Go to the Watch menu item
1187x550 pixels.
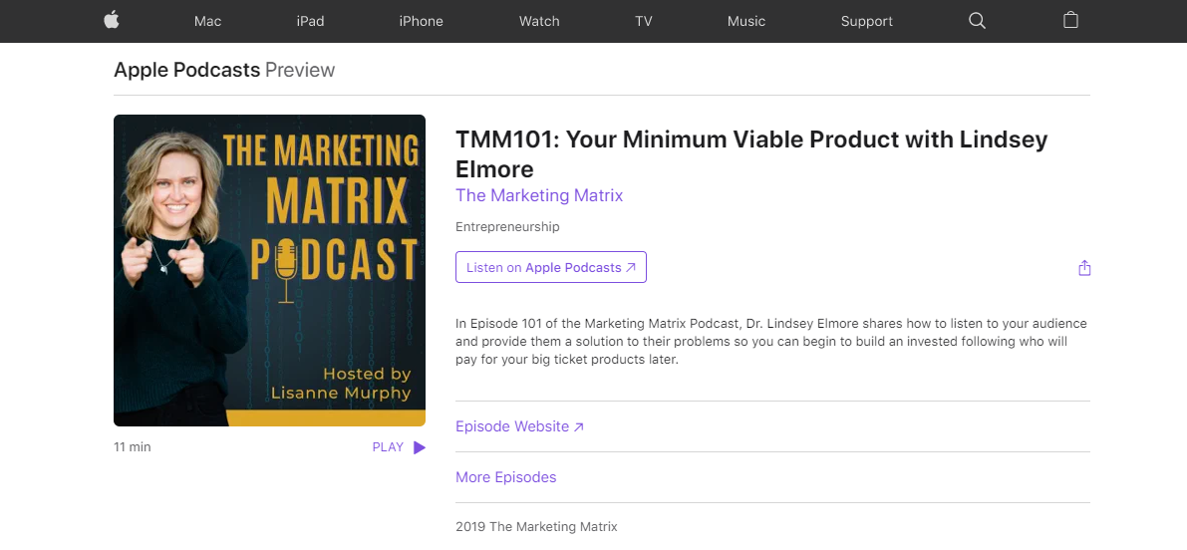click(539, 21)
